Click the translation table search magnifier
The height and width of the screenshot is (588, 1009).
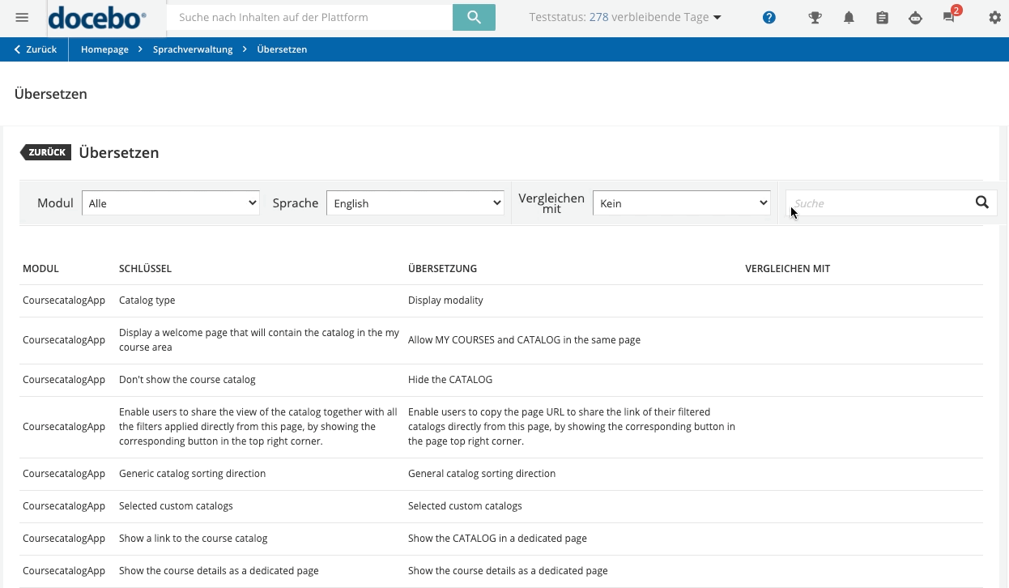(x=982, y=202)
